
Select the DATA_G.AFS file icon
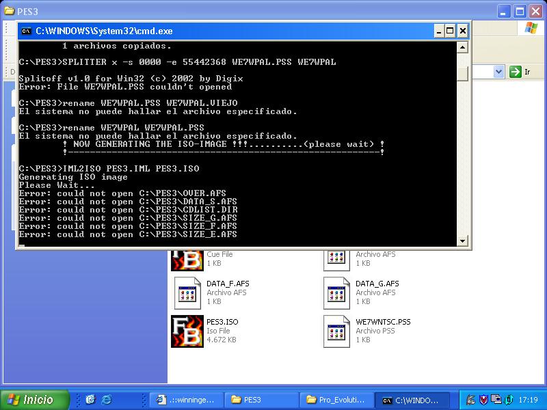pyautogui.click(x=336, y=292)
